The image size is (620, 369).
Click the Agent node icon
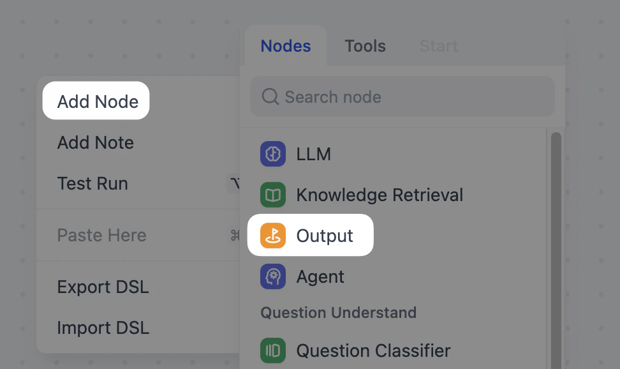pos(272,276)
